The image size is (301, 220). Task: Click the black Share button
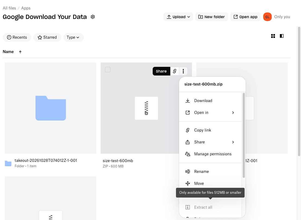(x=161, y=71)
